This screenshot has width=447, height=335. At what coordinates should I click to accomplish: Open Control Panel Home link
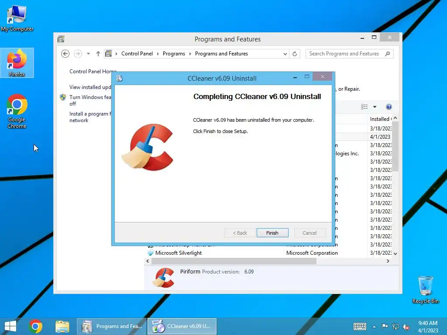coord(93,72)
